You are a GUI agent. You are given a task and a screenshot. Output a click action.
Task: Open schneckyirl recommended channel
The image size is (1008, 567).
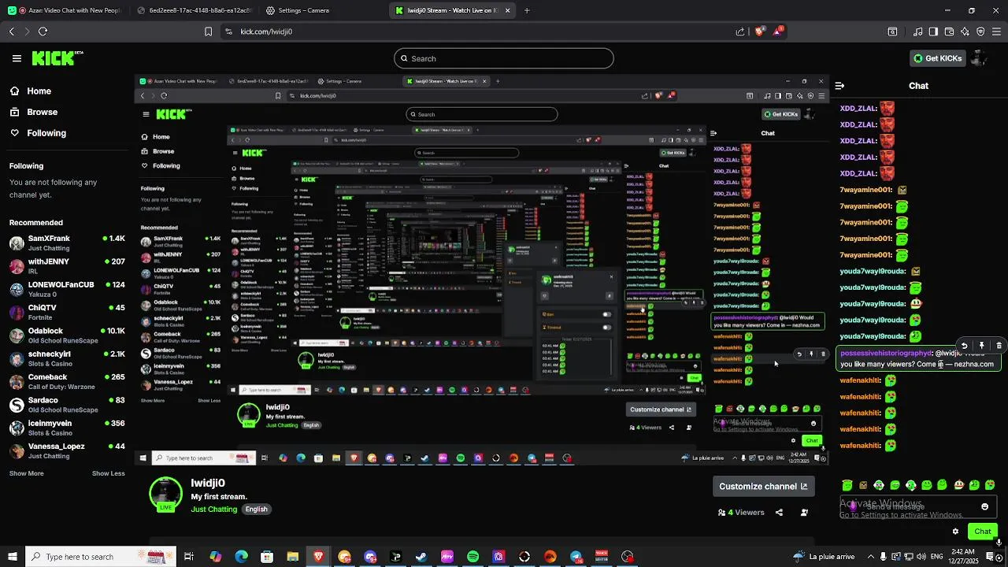coord(67,358)
